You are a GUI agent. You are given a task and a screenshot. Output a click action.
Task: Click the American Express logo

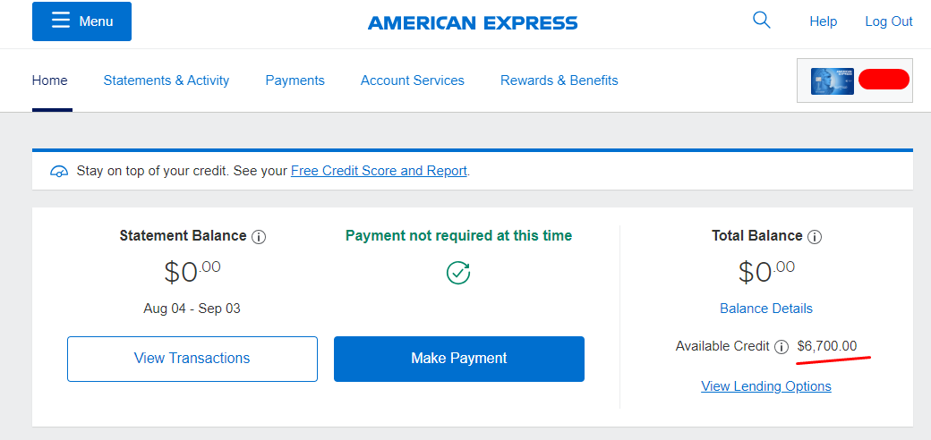point(473,23)
